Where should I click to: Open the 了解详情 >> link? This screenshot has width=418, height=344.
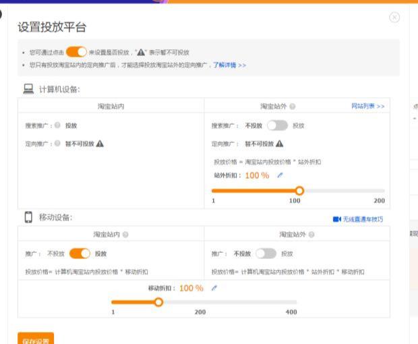coord(229,65)
